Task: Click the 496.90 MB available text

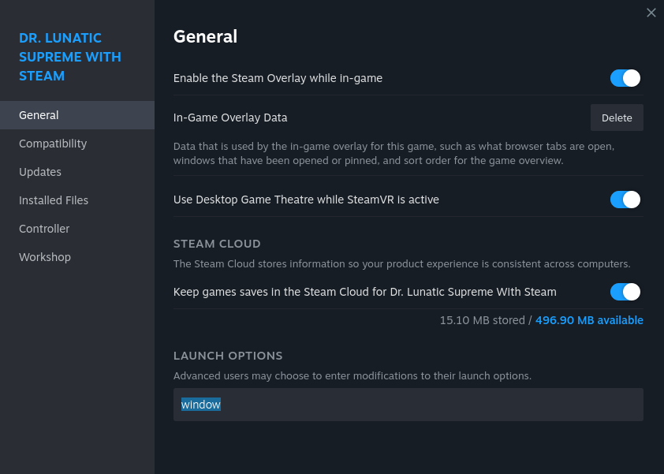Action: tap(589, 320)
